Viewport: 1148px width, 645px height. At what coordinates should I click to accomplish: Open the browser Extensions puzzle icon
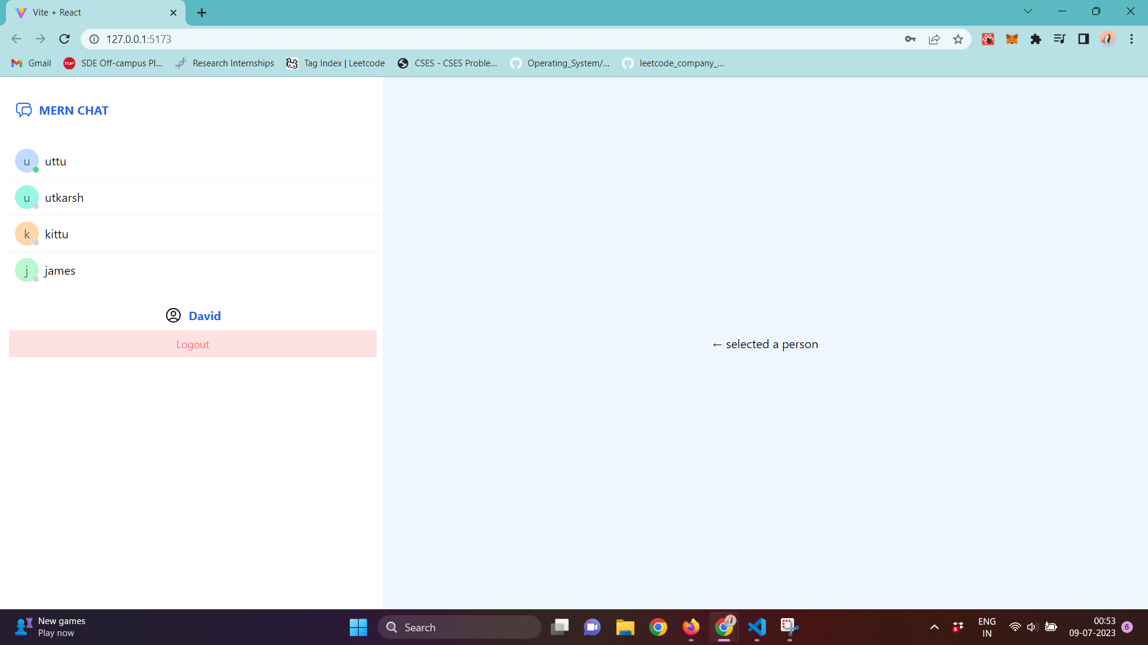(1036, 39)
